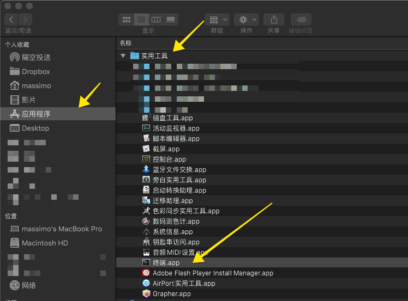The image size is (408, 301).
Task: Open 应用程序 in the sidebar
Action: coord(36,114)
